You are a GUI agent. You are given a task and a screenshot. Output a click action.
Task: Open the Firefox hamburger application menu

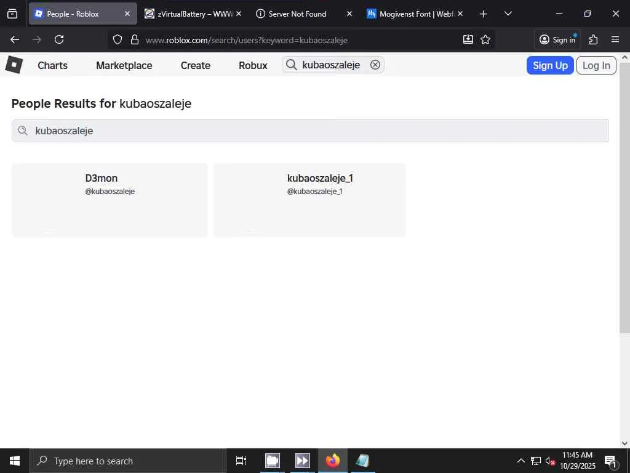click(615, 39)
